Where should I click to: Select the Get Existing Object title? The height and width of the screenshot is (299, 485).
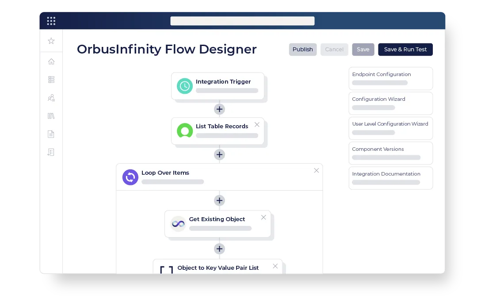(x=217, y=219)
